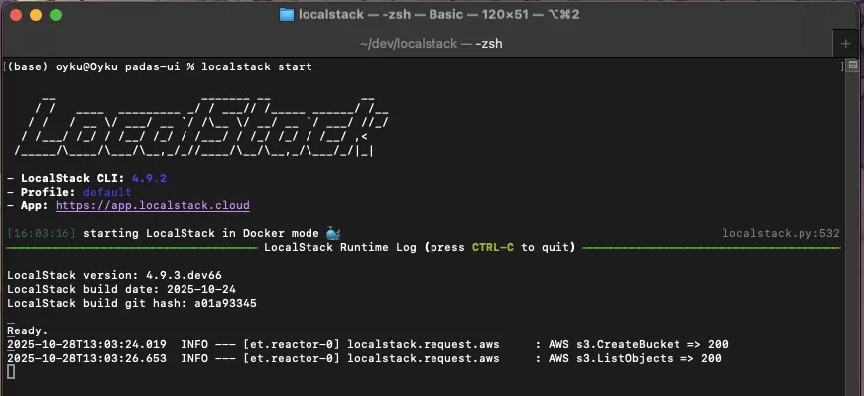Click the CTRL-C text in the runtime log header

point(493,248)
